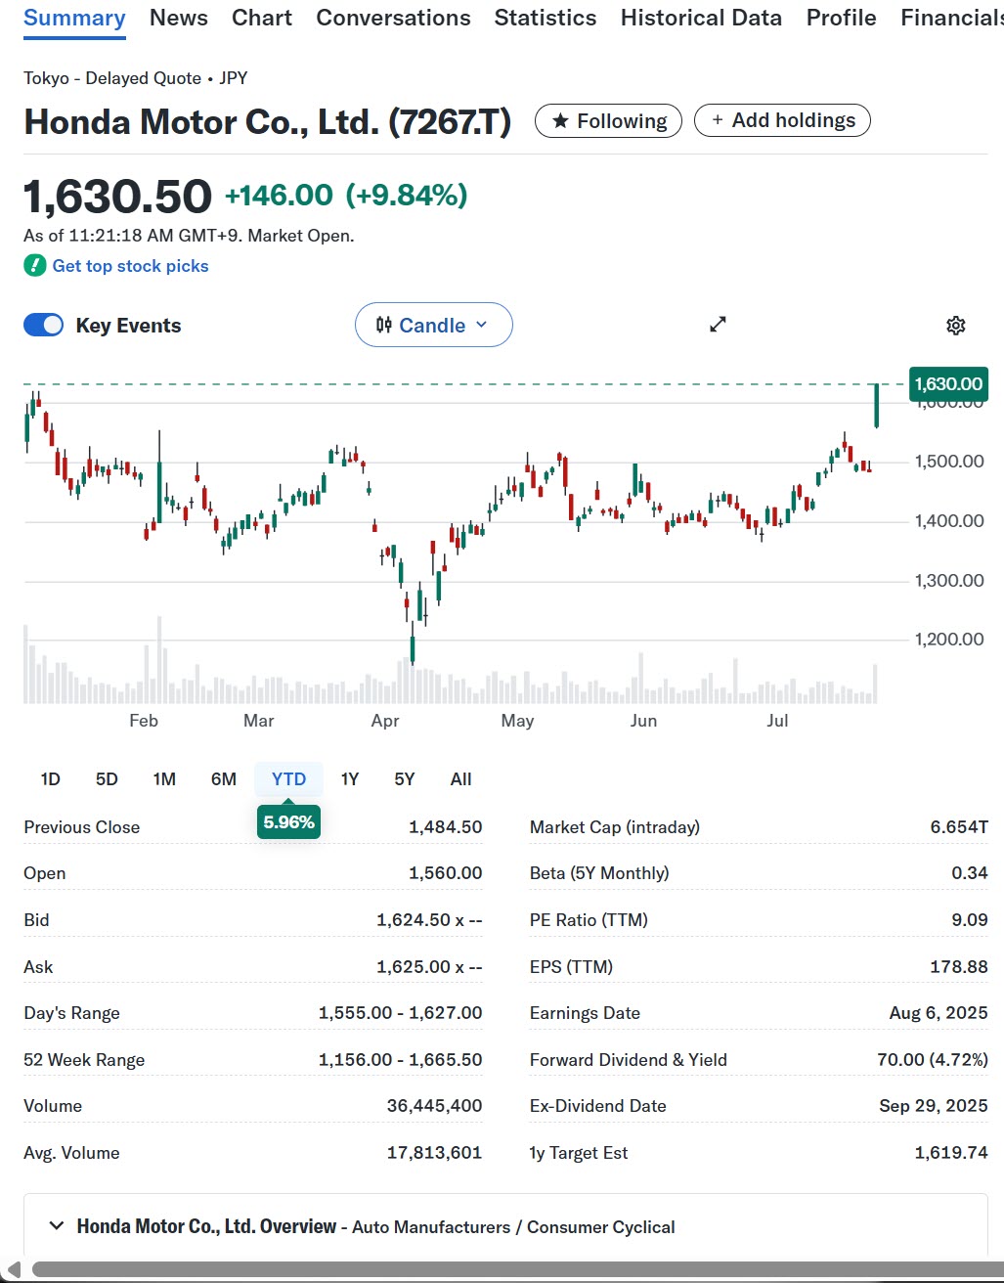Click the Bid value 1,624.50
1004x1283 pixels.
tap(429, 920)
